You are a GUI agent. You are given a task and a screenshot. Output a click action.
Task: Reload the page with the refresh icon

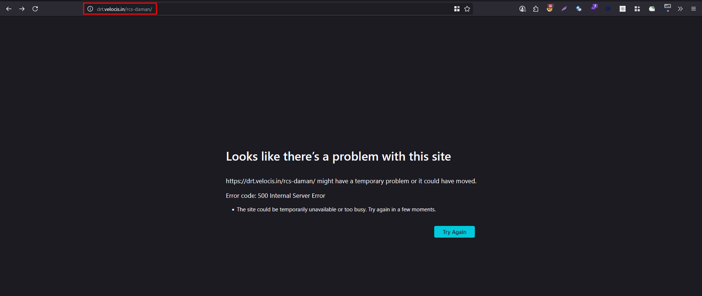click(x=35, y=9)
